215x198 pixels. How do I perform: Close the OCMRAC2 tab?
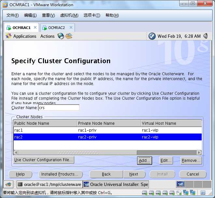[x=71, y=27]
